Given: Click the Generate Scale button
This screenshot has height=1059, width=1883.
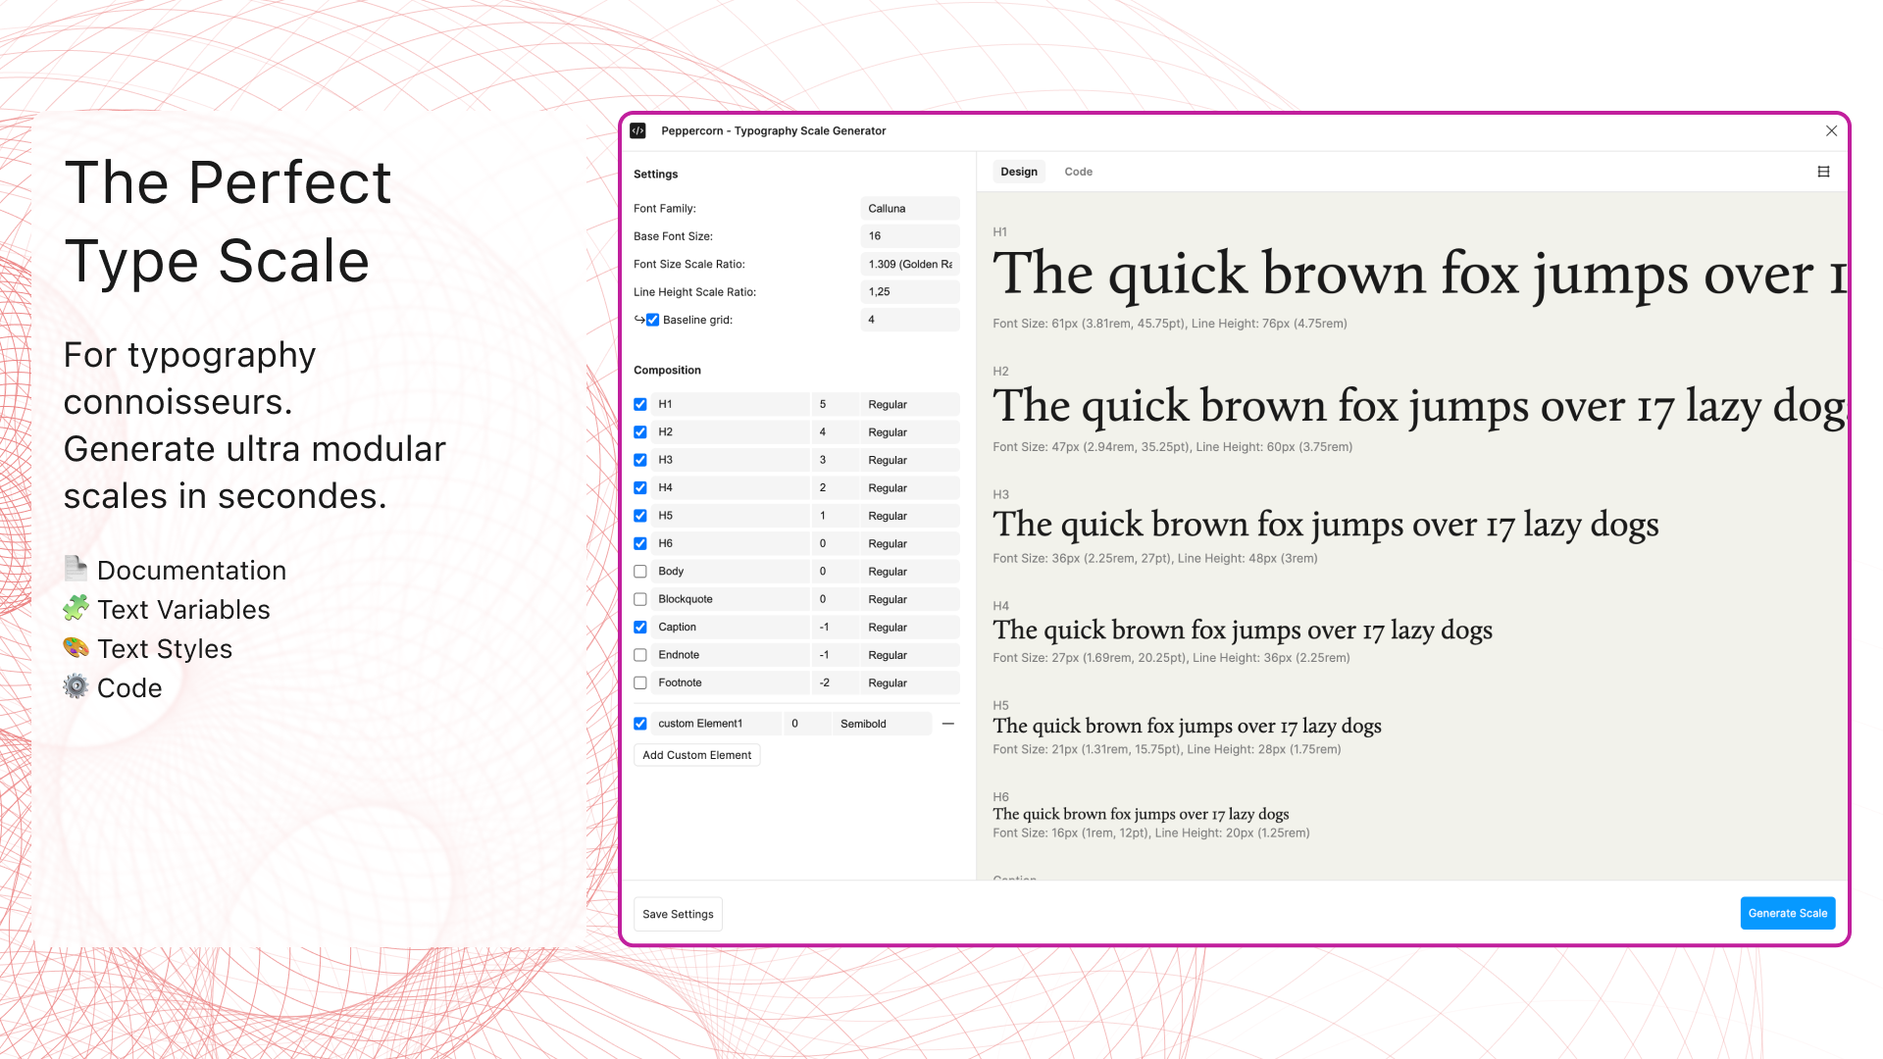Looking at the screenshot, I should pos(1787,913).
